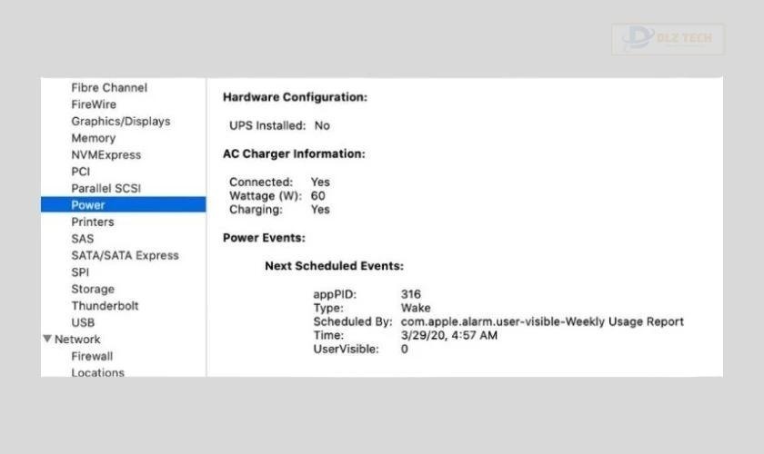Open the Memory section

pos(93,138)
